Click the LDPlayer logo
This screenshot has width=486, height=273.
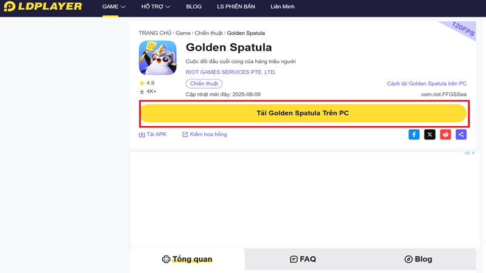tap(43, 6)
